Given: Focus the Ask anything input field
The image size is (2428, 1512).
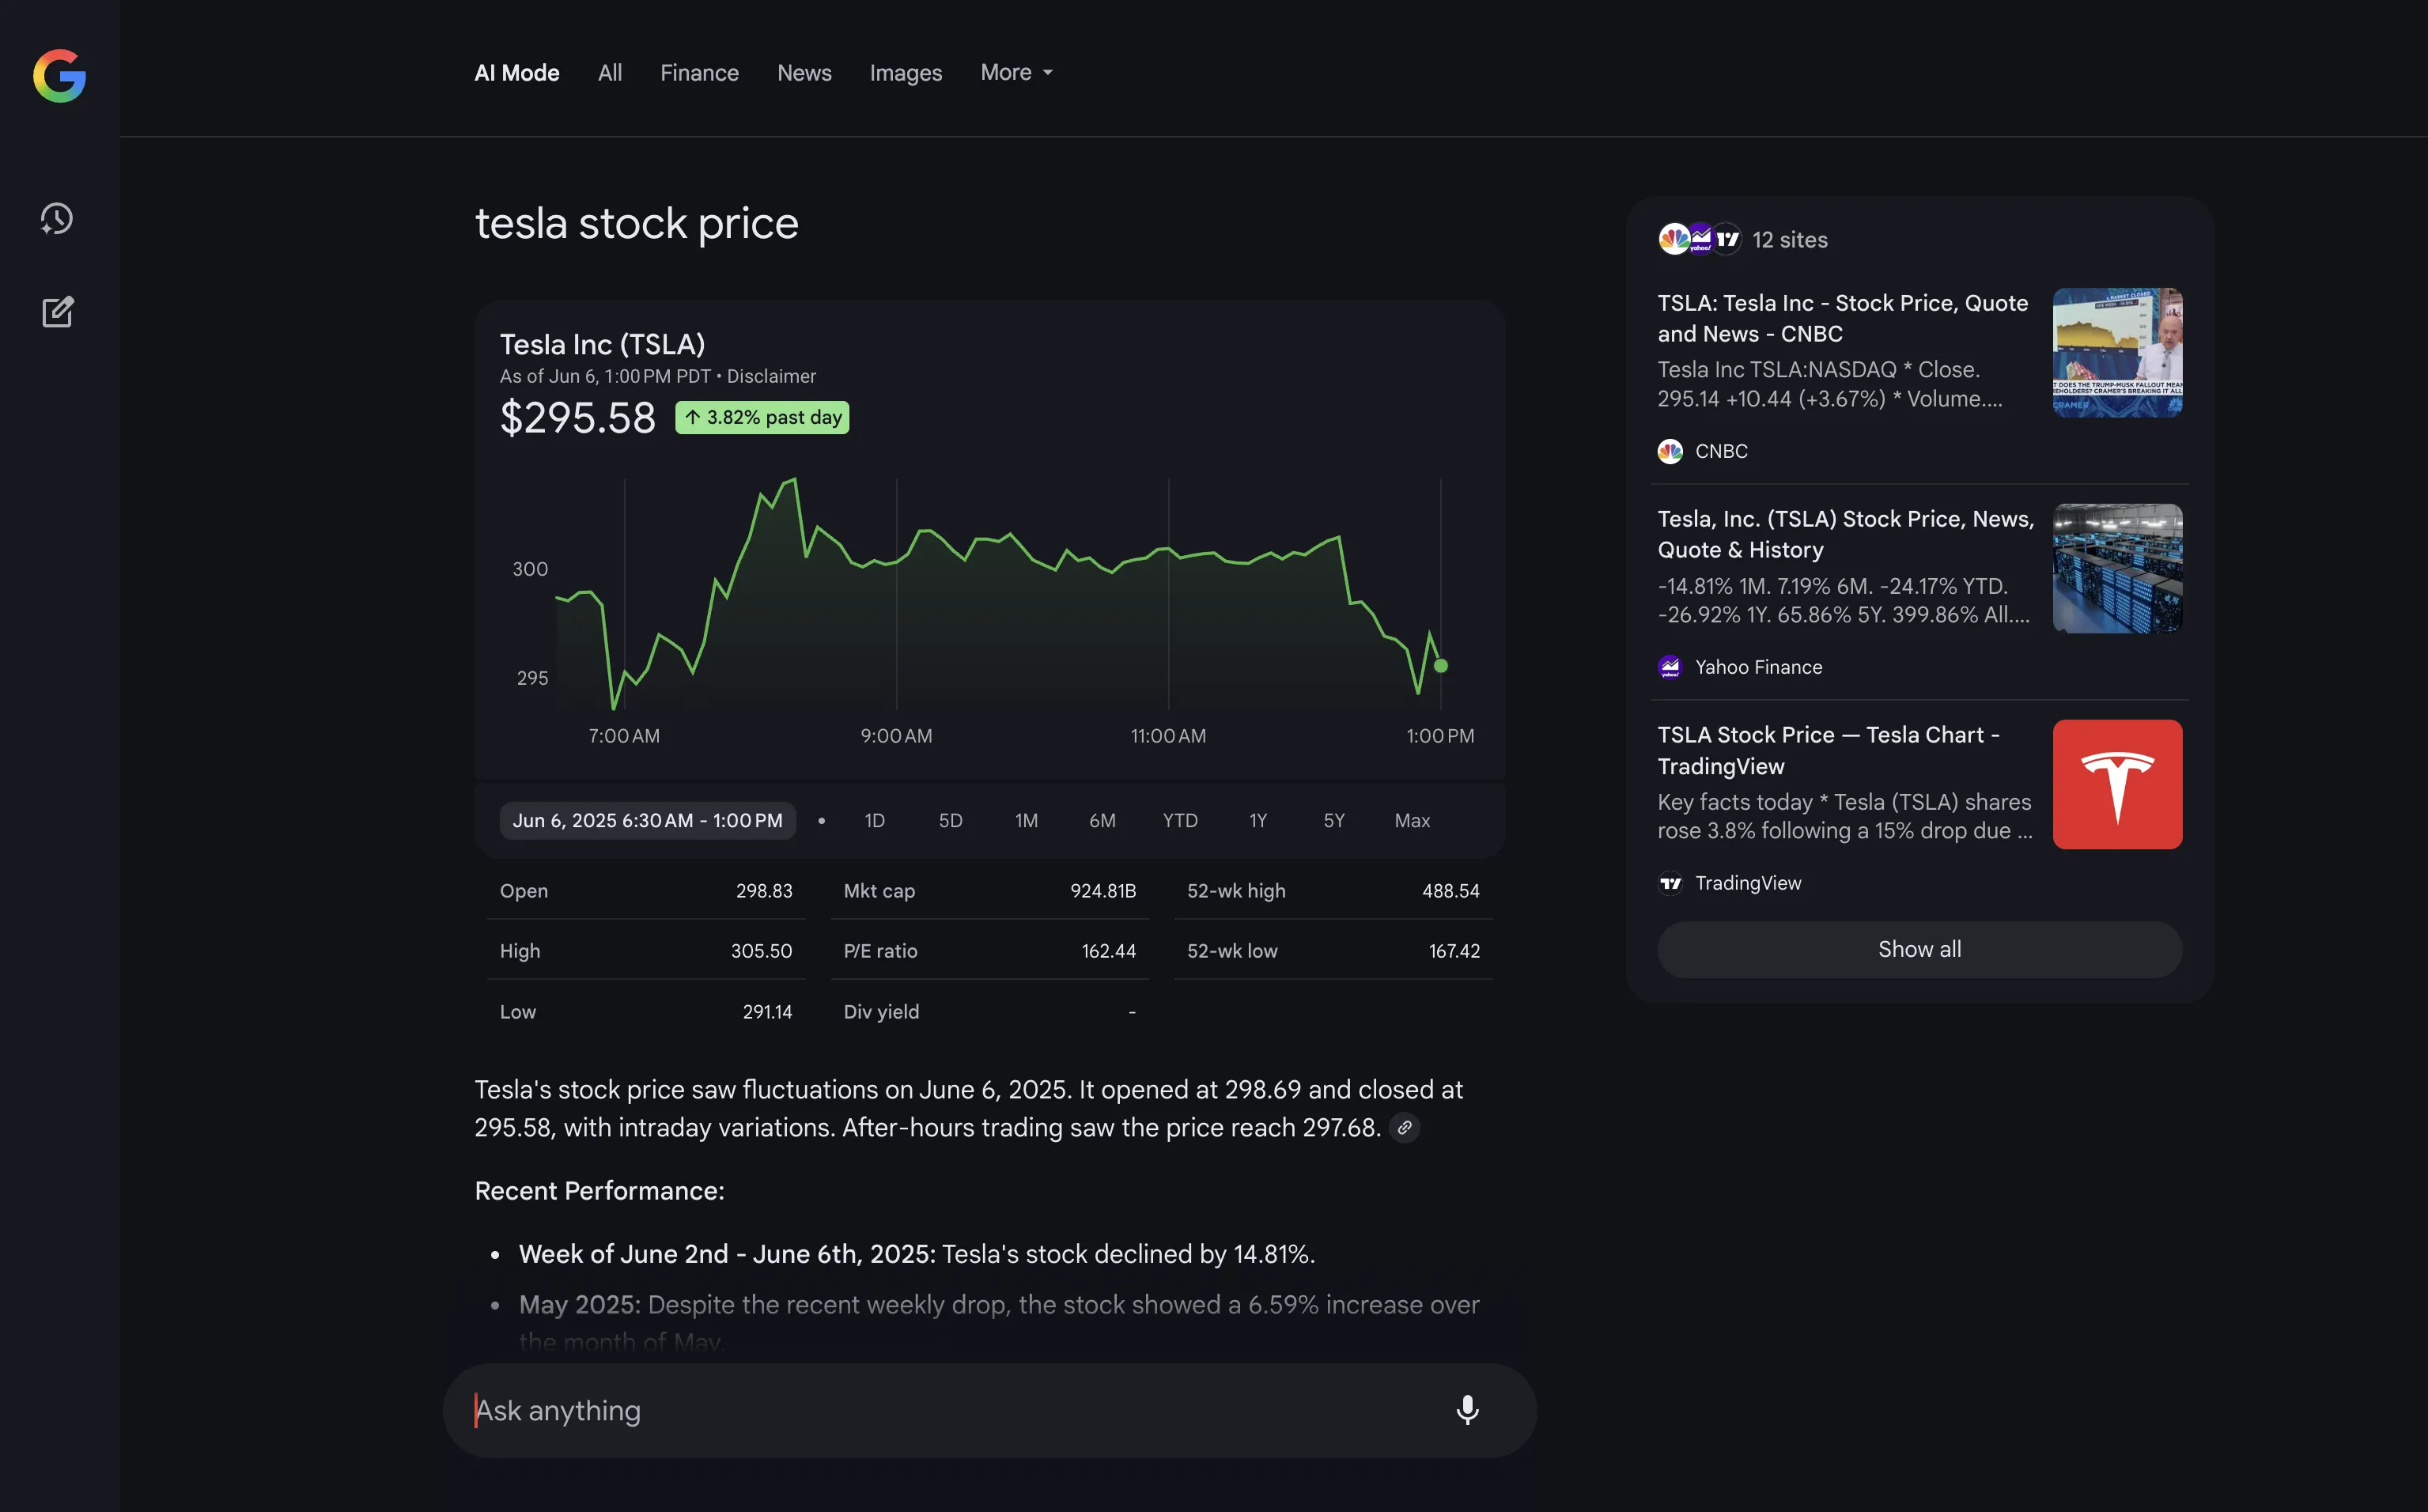Looking at the screenshot, I should point(989,1410).
